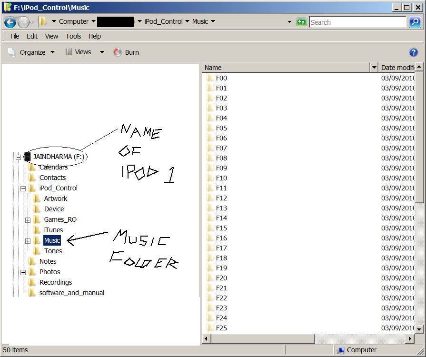Select the JAINDHARMA (F:) iPod drive icon

(x=28, y=157)
